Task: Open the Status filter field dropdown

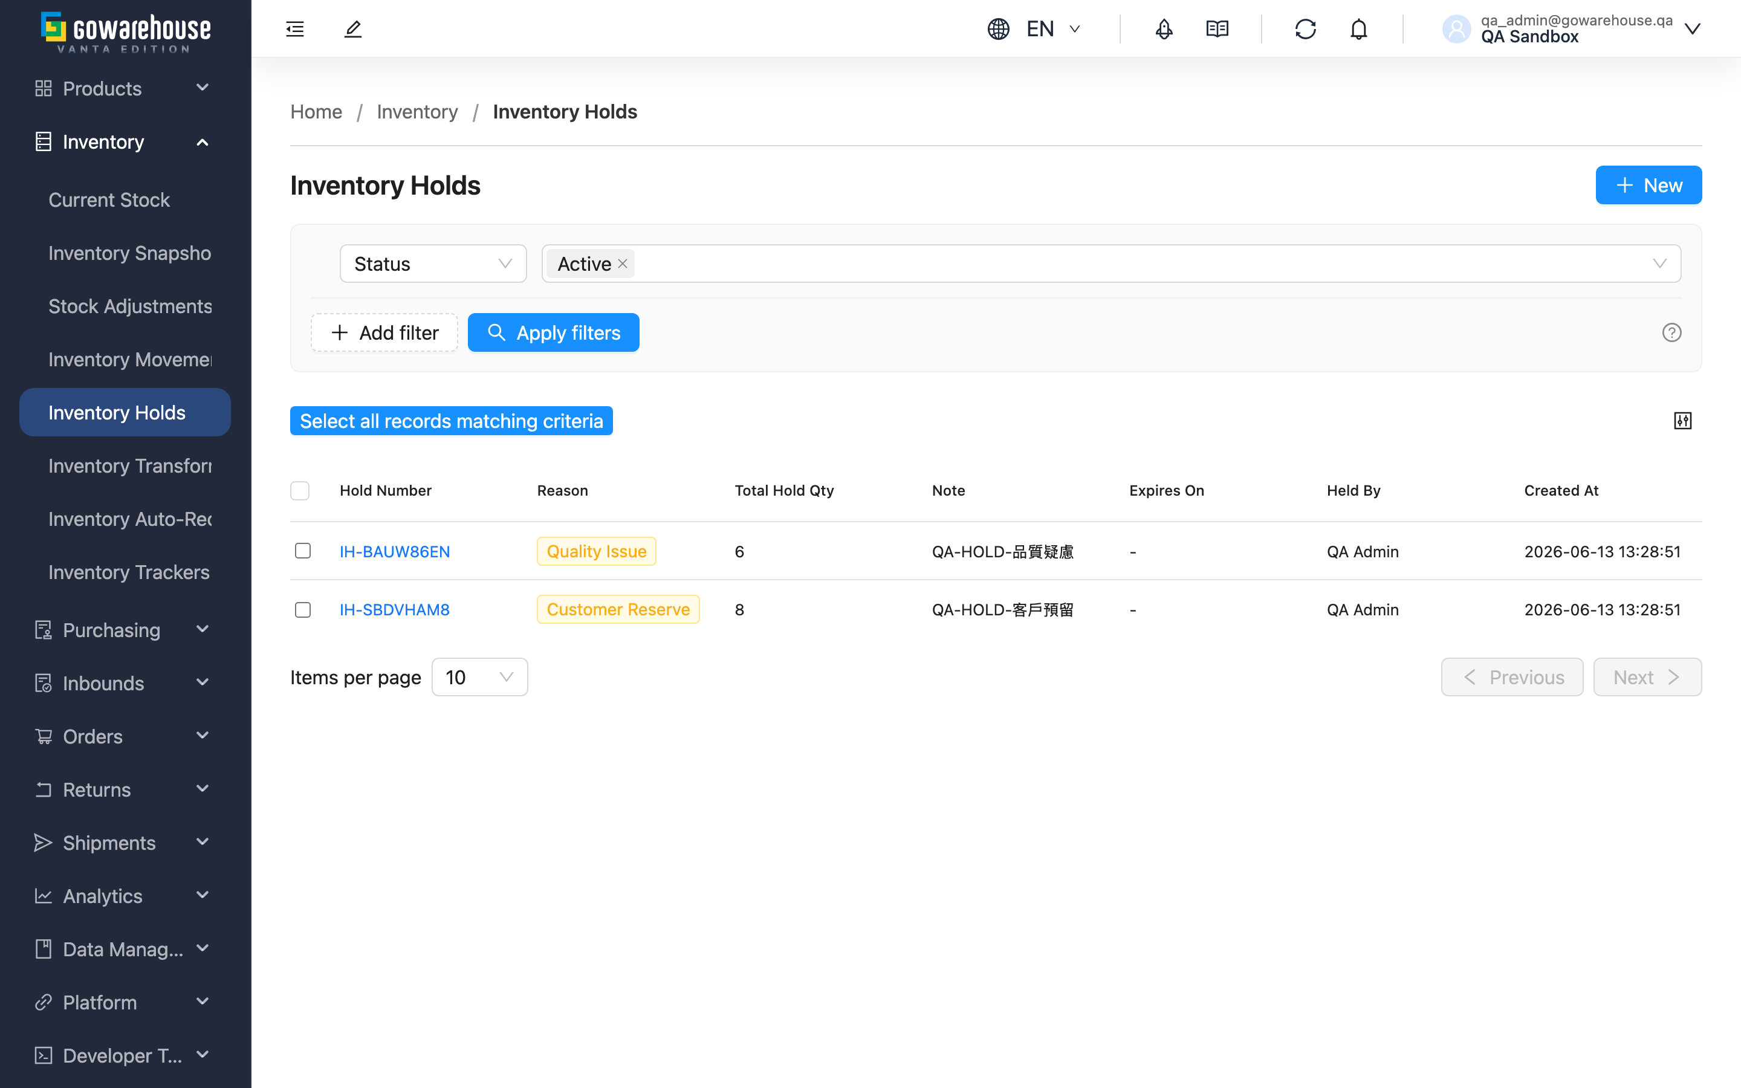Action: tap(433, 264)
